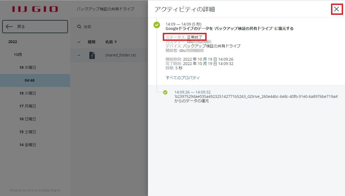
Task: Click the 完了時刻 2022年10月19日 14:09:32 line
Action: (x=199, y=64)
